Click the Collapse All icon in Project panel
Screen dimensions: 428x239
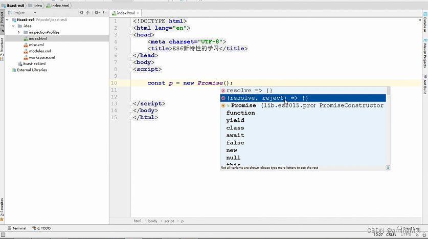87,13
